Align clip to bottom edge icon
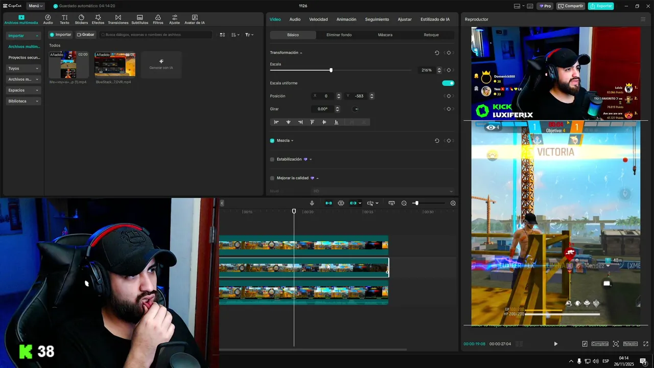The height and width of the screenshot is (368, 654). coord(336,122)
